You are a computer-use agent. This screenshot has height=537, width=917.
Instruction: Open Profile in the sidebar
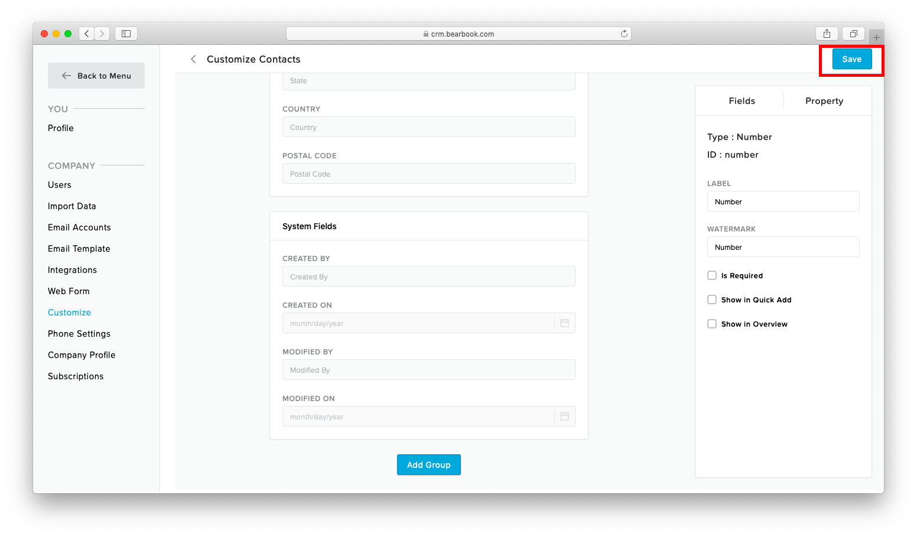61,128
